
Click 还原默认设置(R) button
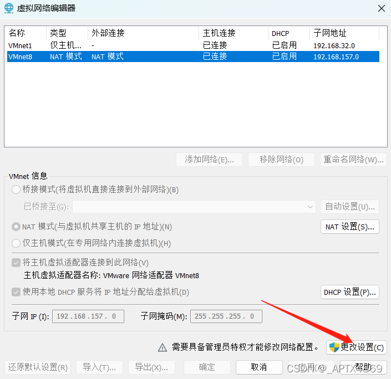[38, 367]
